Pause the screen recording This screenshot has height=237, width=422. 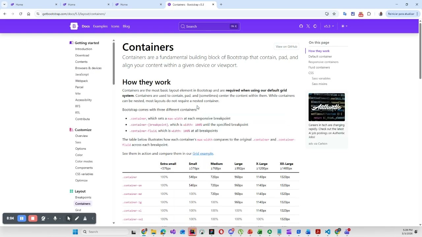tap(22, 219)
